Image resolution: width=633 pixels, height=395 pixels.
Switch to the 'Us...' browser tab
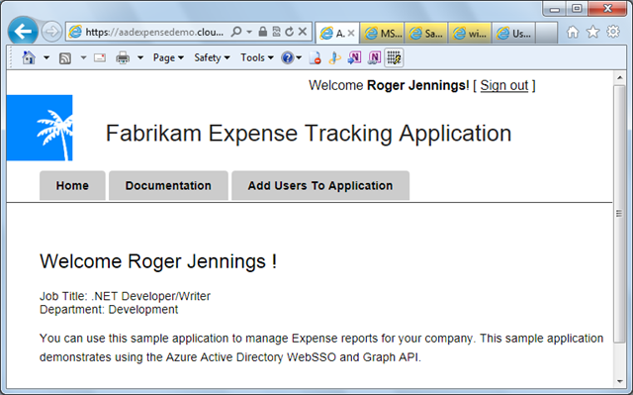pyautogui.click(x=514, y=33)
